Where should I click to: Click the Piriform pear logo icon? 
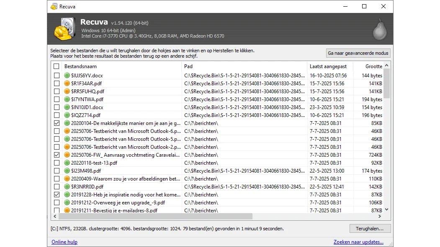coord(380,29)
